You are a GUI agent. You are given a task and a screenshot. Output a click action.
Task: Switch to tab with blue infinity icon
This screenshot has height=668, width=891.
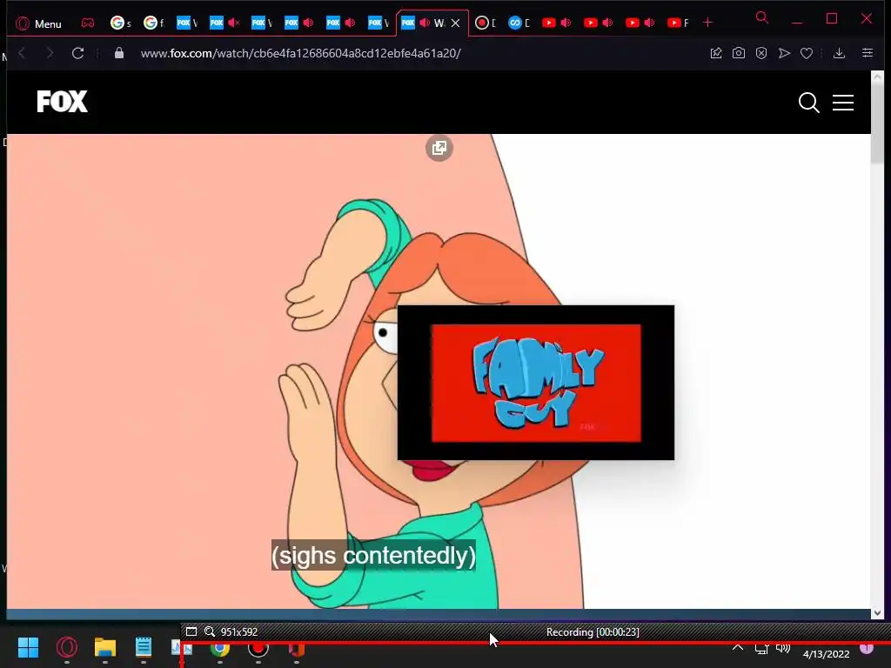519,23
